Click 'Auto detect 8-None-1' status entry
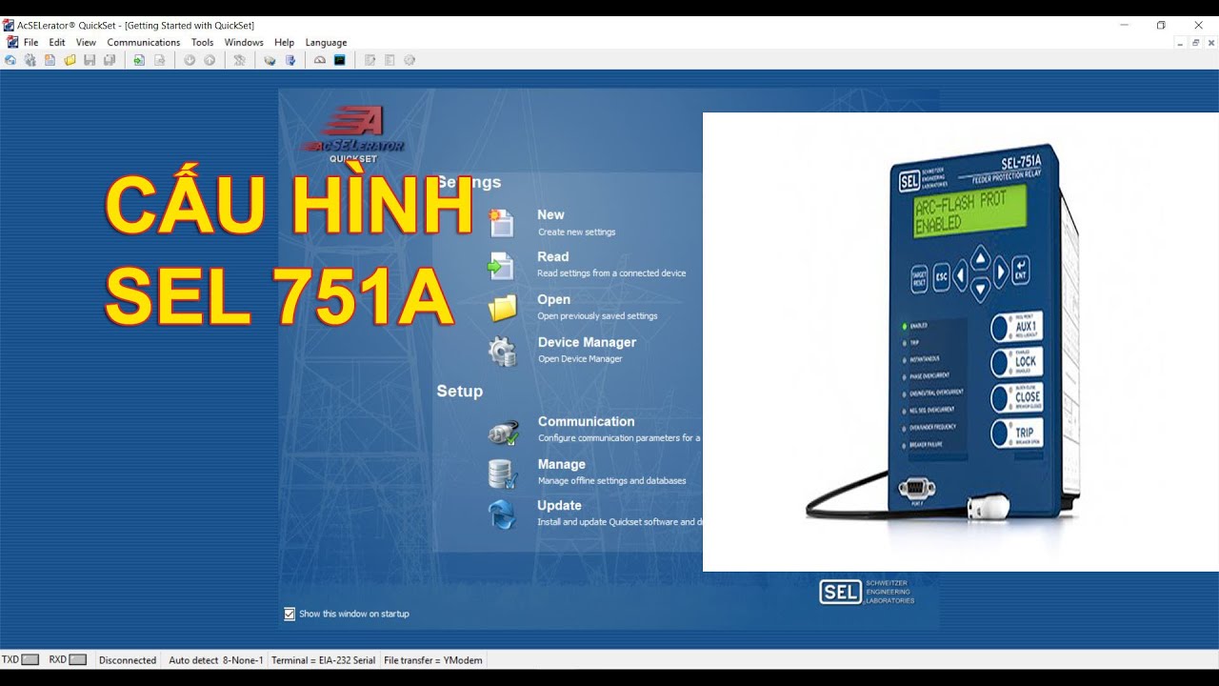1219x686 pixels. pos(216,659)
